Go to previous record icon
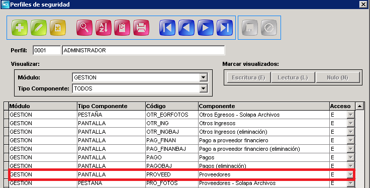 (187, 28)
